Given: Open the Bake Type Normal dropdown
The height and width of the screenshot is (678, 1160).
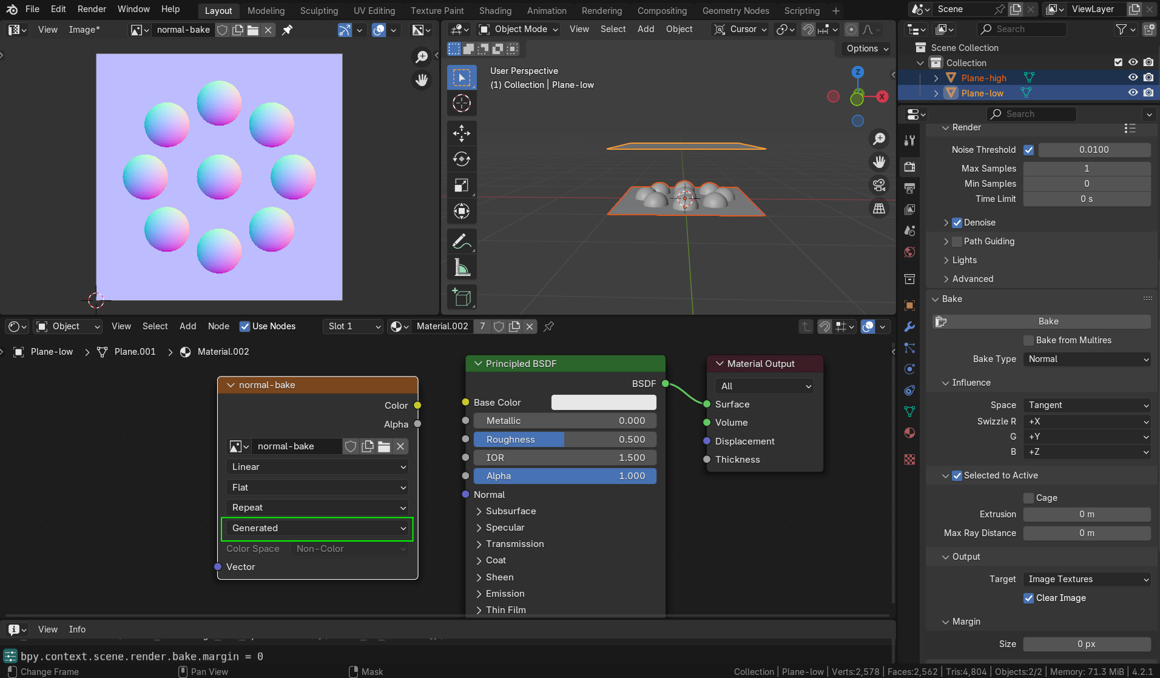Looking at the screenshot, I should [1087, 359].
